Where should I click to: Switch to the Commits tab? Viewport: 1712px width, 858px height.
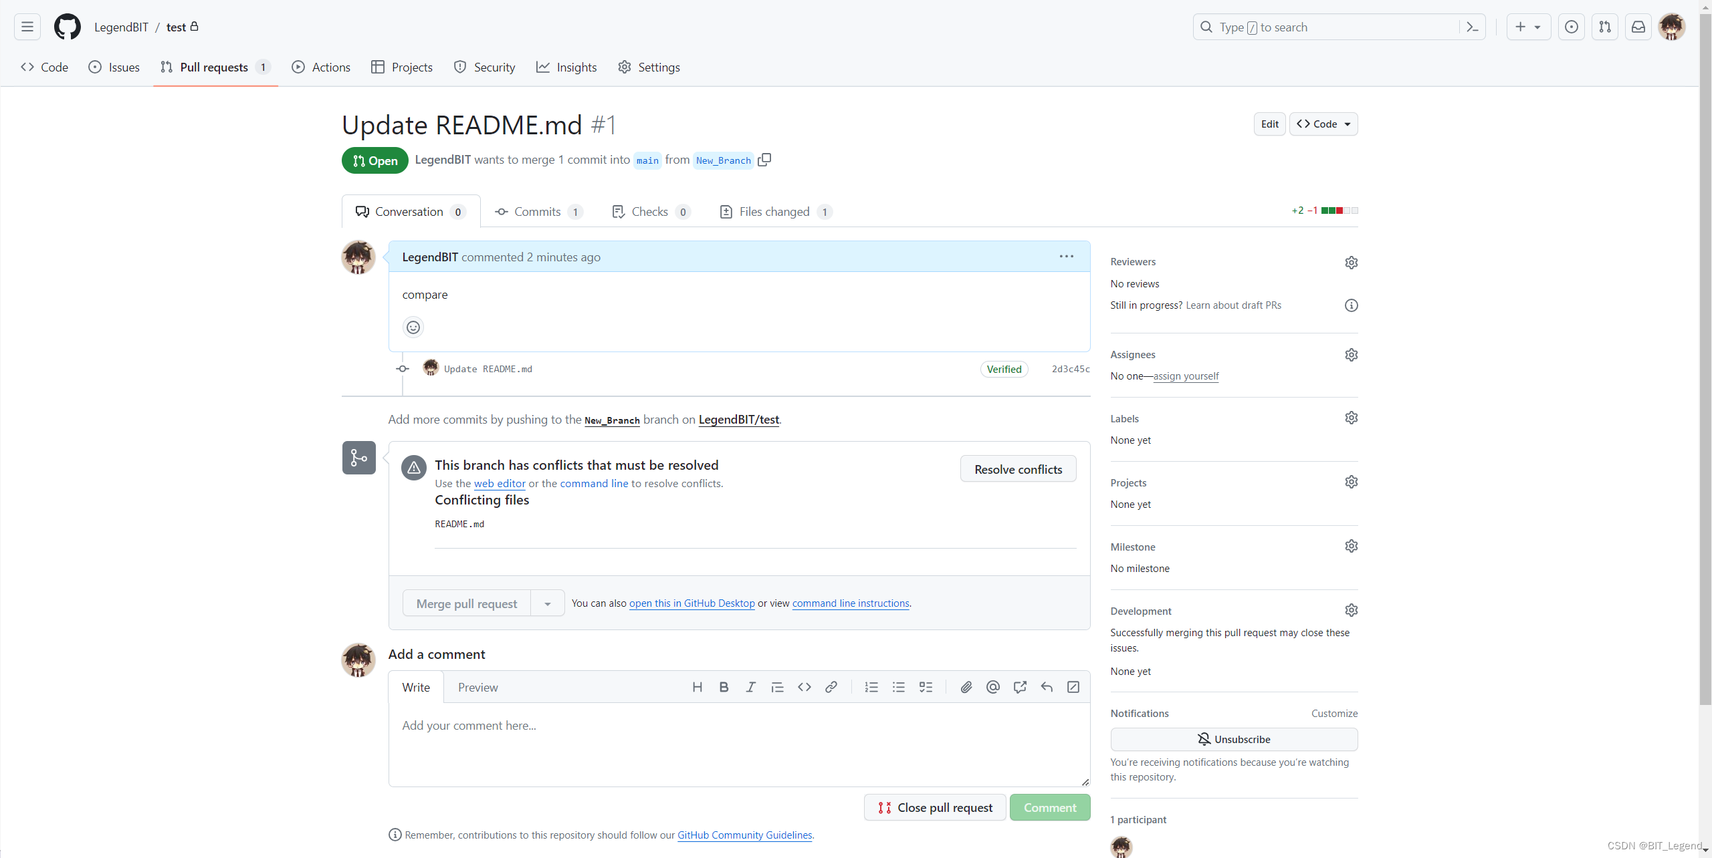(x=538, y=212)
